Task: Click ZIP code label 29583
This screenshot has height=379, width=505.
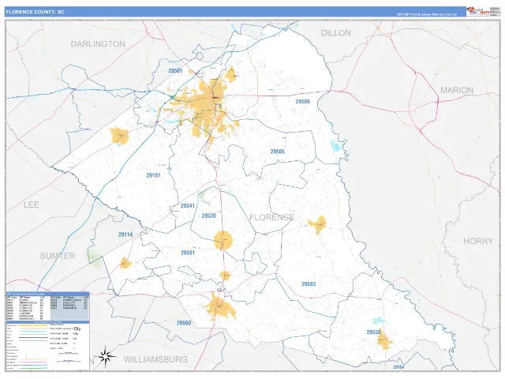Action: click(x=309, y=284)
